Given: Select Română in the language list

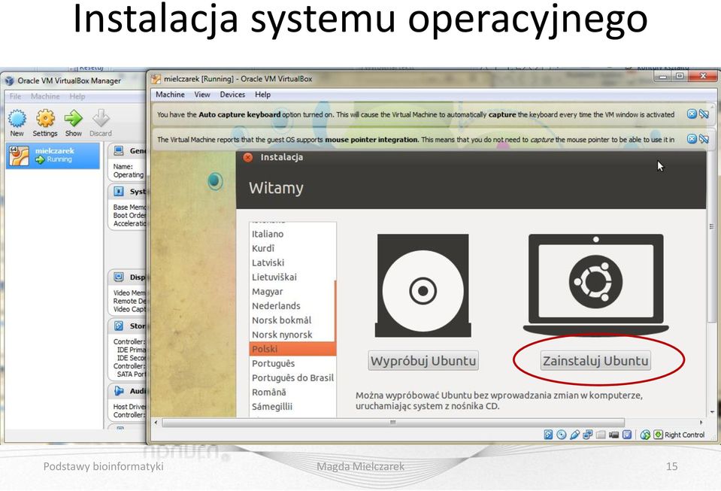Looking at the screenshot, I should click(292, 392).
